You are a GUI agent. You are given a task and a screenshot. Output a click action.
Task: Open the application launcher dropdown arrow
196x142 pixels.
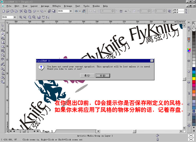point(80,11)
